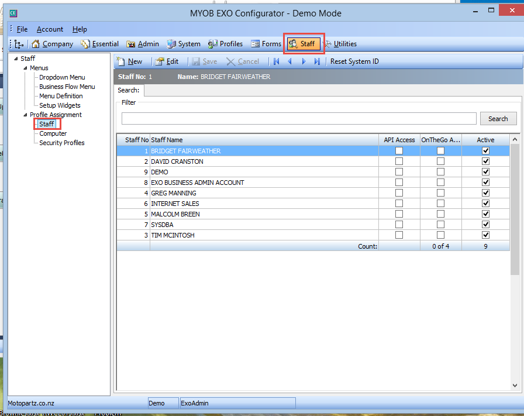Screen dimensions: 524x416
Task: Collapse the Menus tree node
Action: coord(25,68)
